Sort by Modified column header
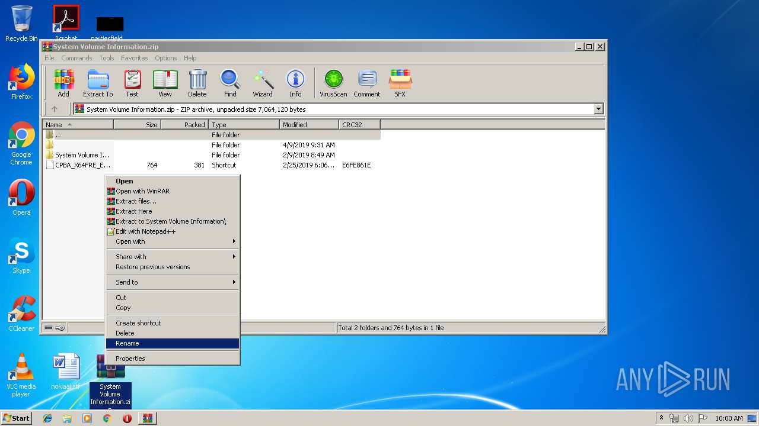The height and width of the screenshot is (426, 759). click(309, 125)
